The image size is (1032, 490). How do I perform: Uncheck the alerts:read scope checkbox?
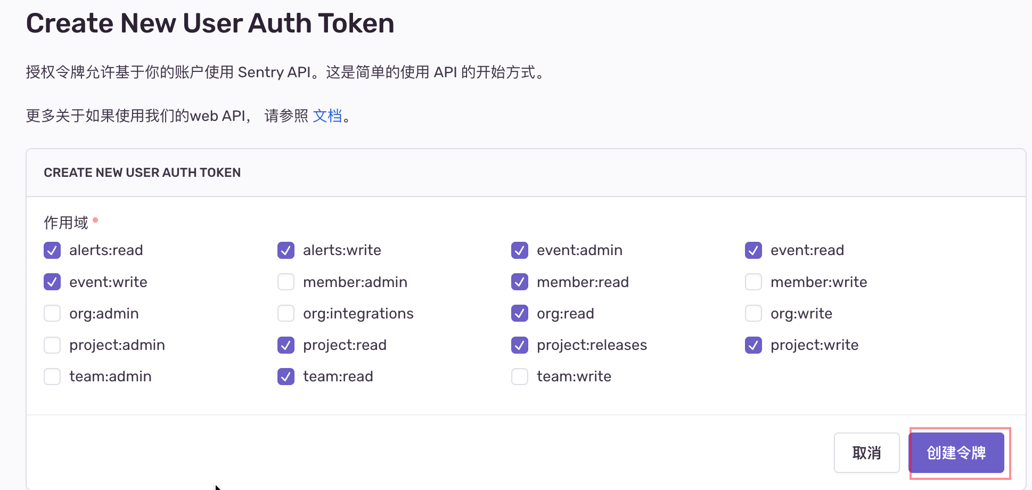click(x=52, y=250)
